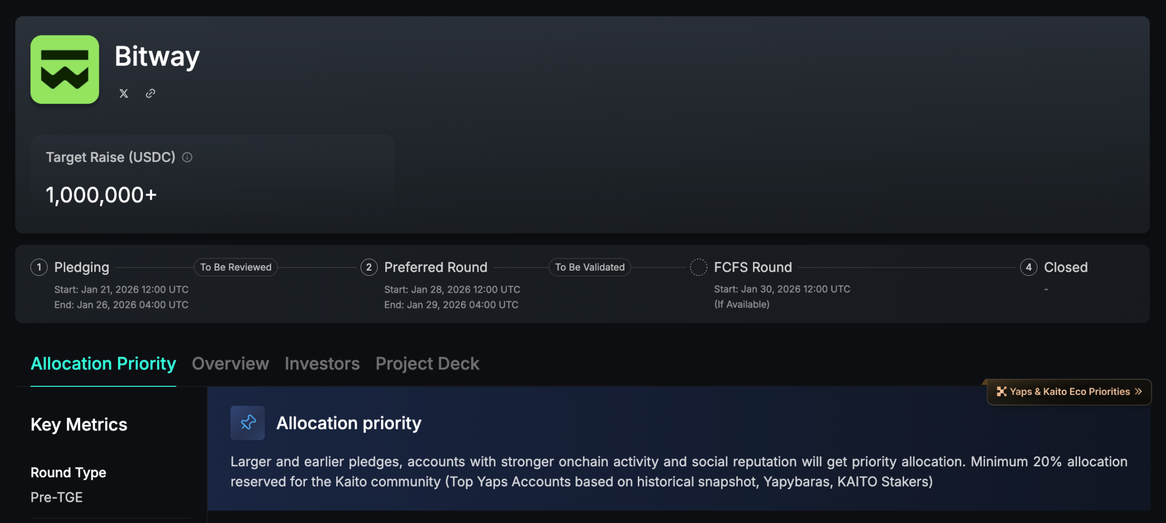Click the green Bitway logo
Image resolution: width=1166 pixels, height=523 pixels.
click(x=65, y=69)
